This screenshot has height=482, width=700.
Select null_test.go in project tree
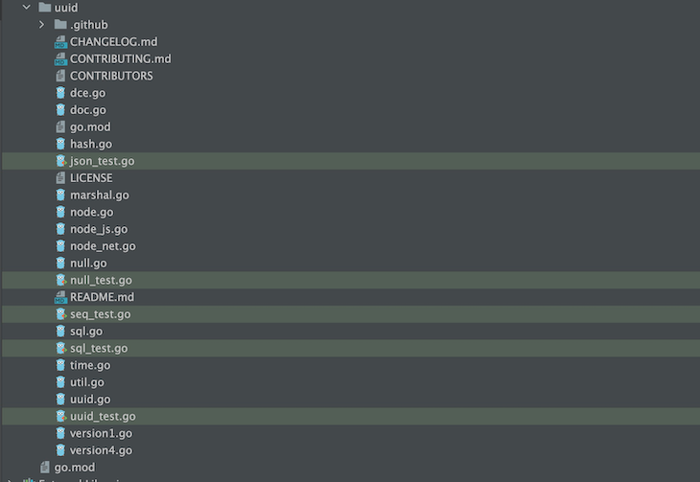101,280
